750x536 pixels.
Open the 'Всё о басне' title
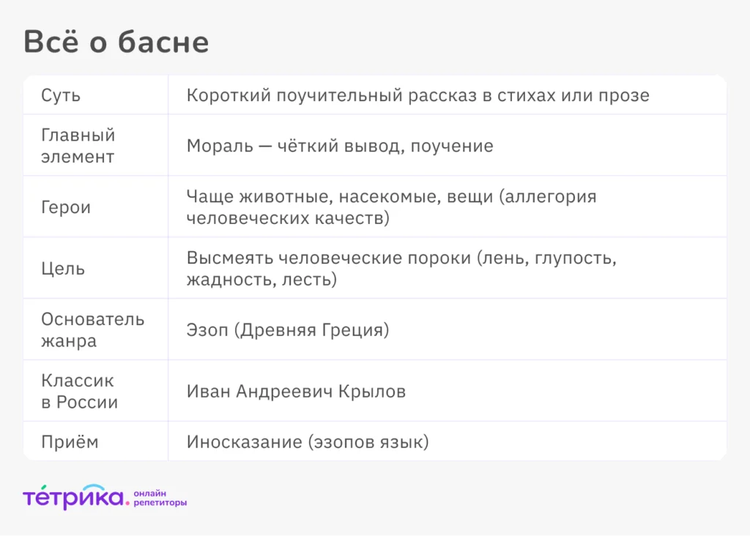(x=116, y=42)
